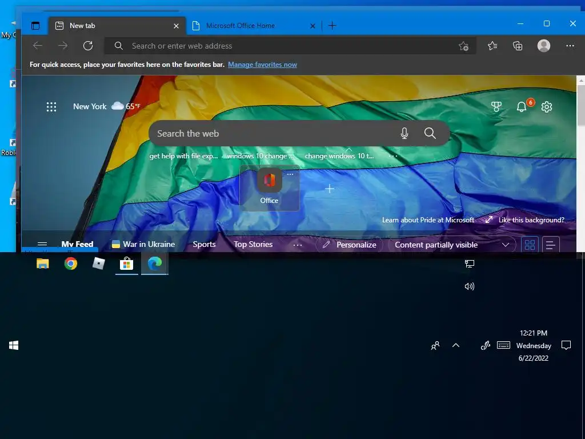585x439 pixels.
Task: Click the browser forward arrow
Action: coord(63,46)
